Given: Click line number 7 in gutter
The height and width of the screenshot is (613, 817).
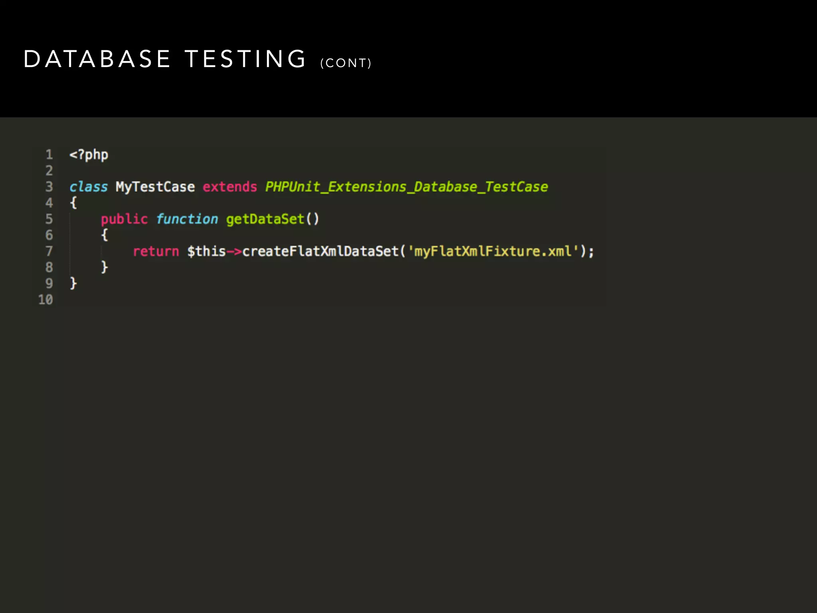Looking at the screenshot, I should [x=49, y=251].
